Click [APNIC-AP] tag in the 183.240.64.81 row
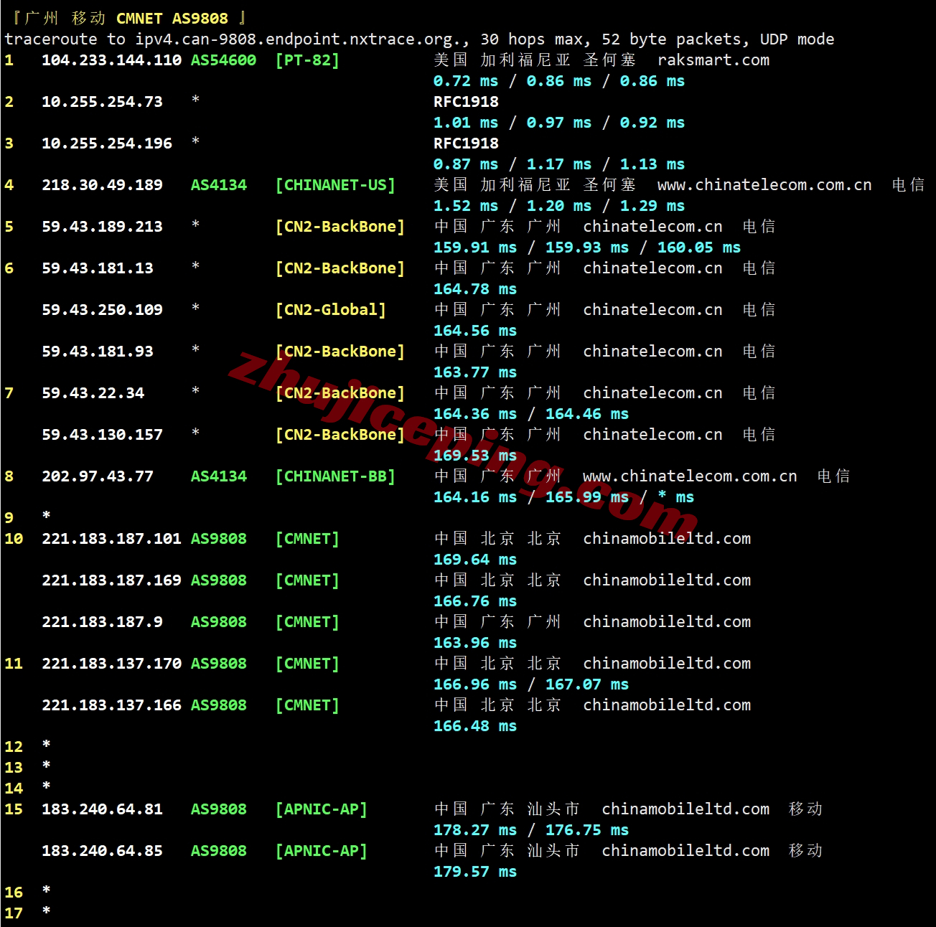936x927 pixels. point(321,809)
